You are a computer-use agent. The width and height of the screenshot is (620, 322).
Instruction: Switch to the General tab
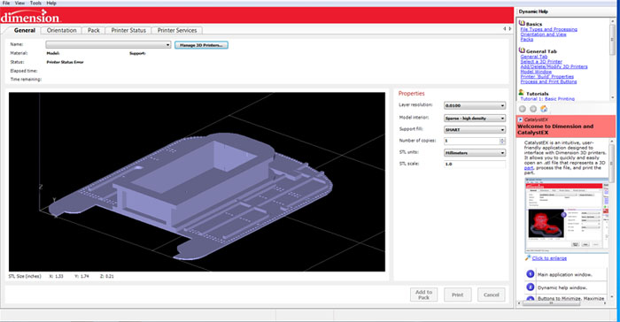pos(25,30)
